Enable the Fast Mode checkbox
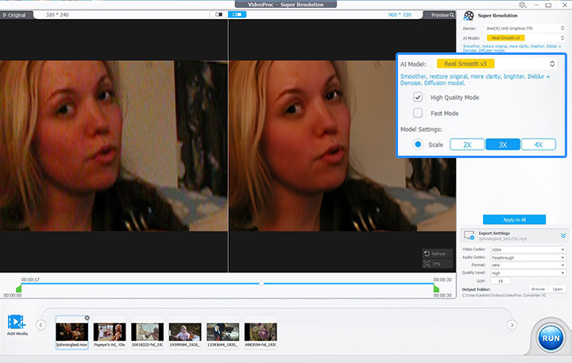The height and width of the screenshot is (363, 572). [418, 113]
